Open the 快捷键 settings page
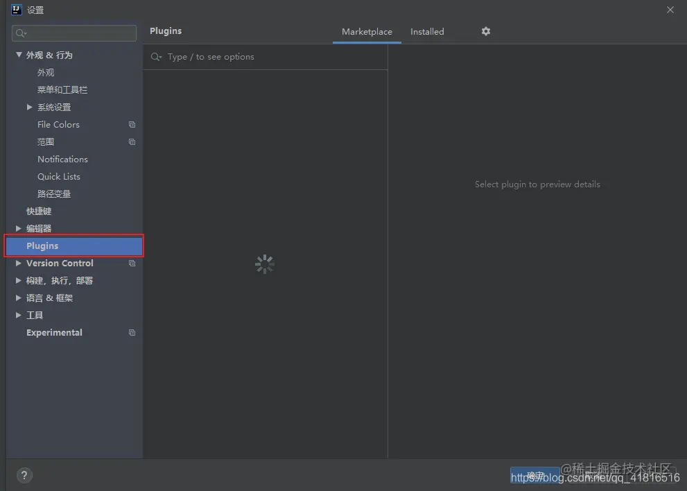The width and height of the screenshot is (687, 491). [x=39, y=212]
